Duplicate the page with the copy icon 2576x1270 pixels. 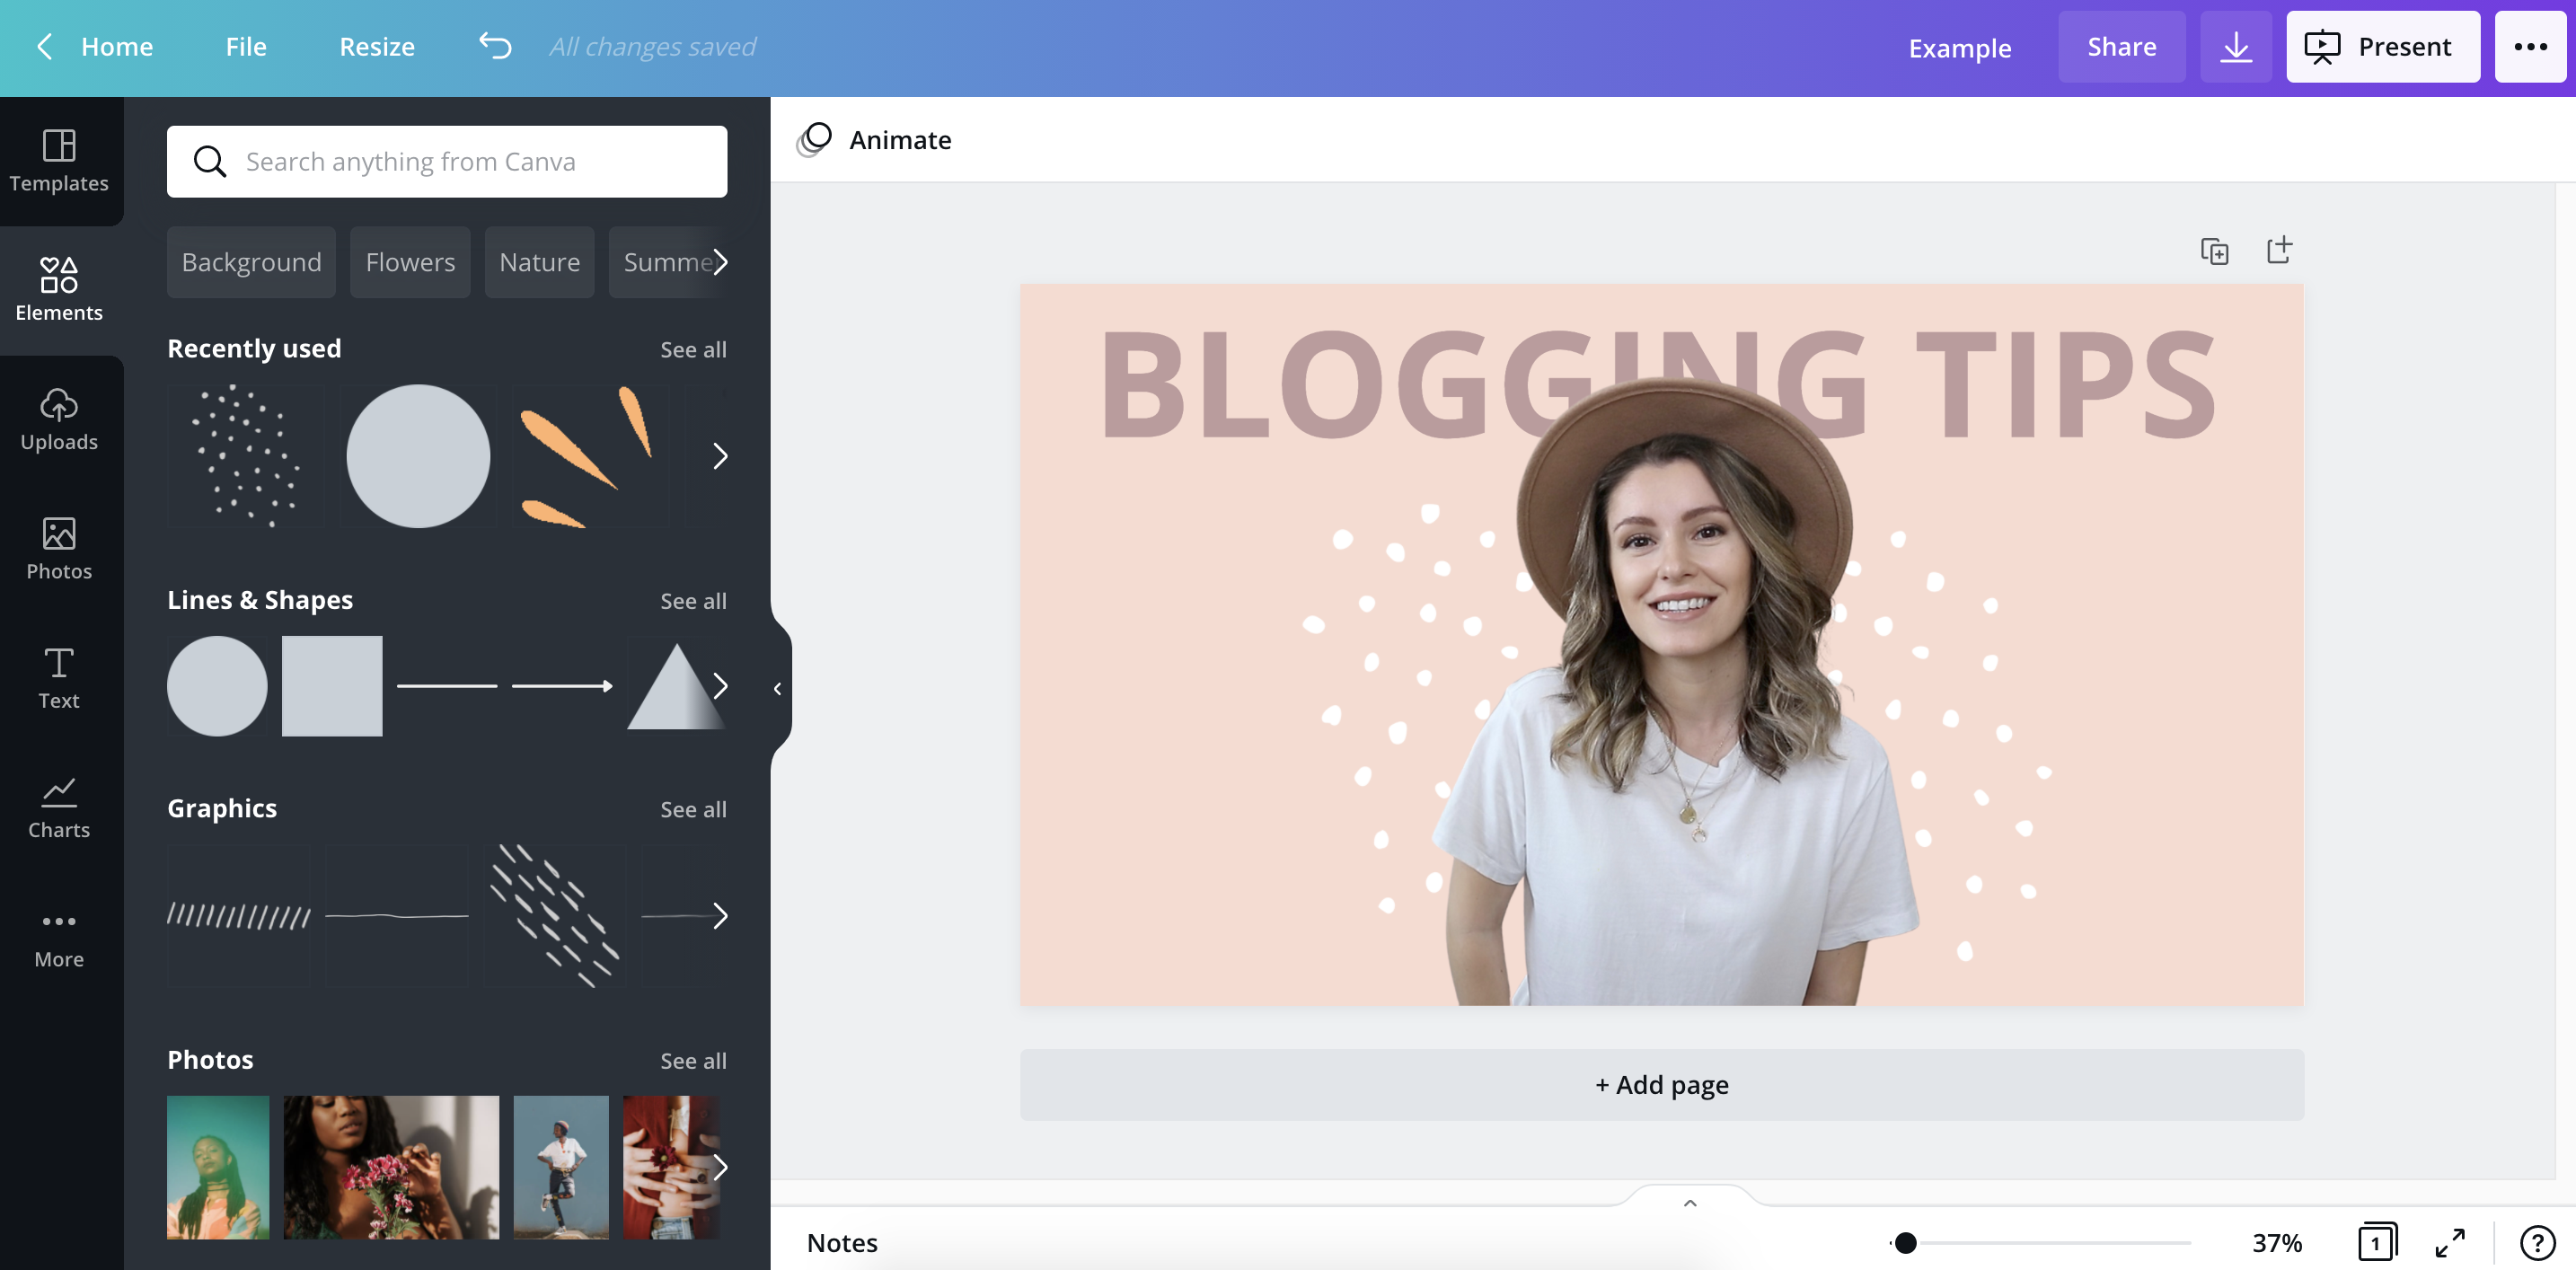tap(2215, 251)
